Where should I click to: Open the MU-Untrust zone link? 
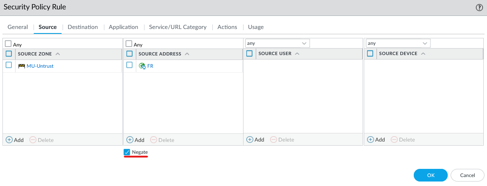pos(40,66)
